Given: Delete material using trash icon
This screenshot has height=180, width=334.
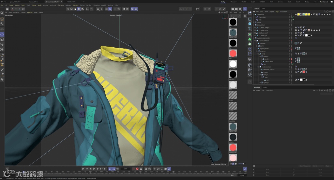Looking at the screenshot, I should click(x=245, y=16).
